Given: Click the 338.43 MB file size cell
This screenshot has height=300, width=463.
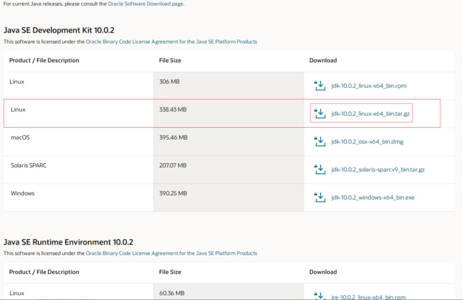Looking at the screenshot, I should pyautogui.click(x=173, y=109).
